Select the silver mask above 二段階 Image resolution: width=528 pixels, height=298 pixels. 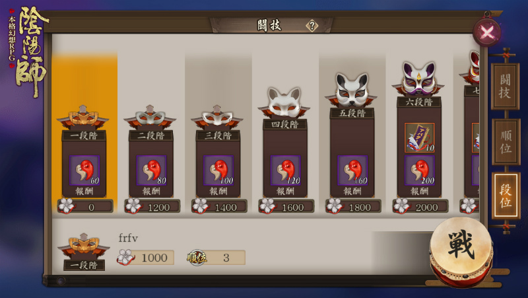[150, 118]
